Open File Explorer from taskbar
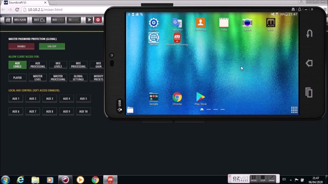The width and height of the screenshot is (328, 184). tap(35, 180)
